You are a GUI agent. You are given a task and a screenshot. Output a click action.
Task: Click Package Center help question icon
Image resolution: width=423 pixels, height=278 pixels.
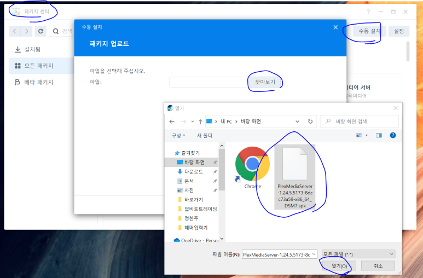[x=368, y=11]
